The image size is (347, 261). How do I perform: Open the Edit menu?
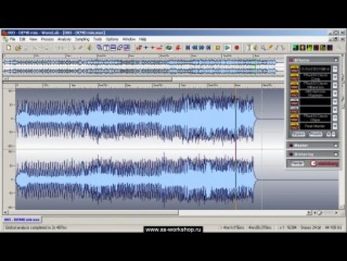[x=22, y=40]
